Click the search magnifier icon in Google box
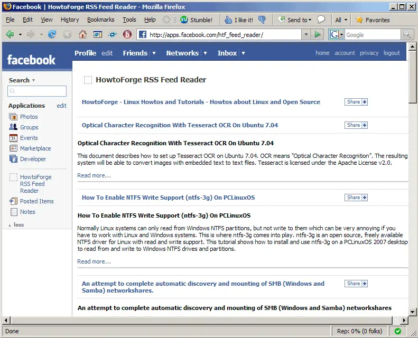 407,34
